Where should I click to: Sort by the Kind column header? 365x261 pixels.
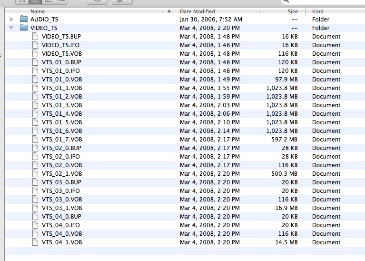(x=333, y=11)
